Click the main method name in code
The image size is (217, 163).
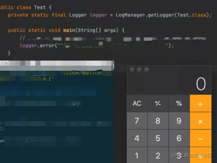click(x=69, y=30)
